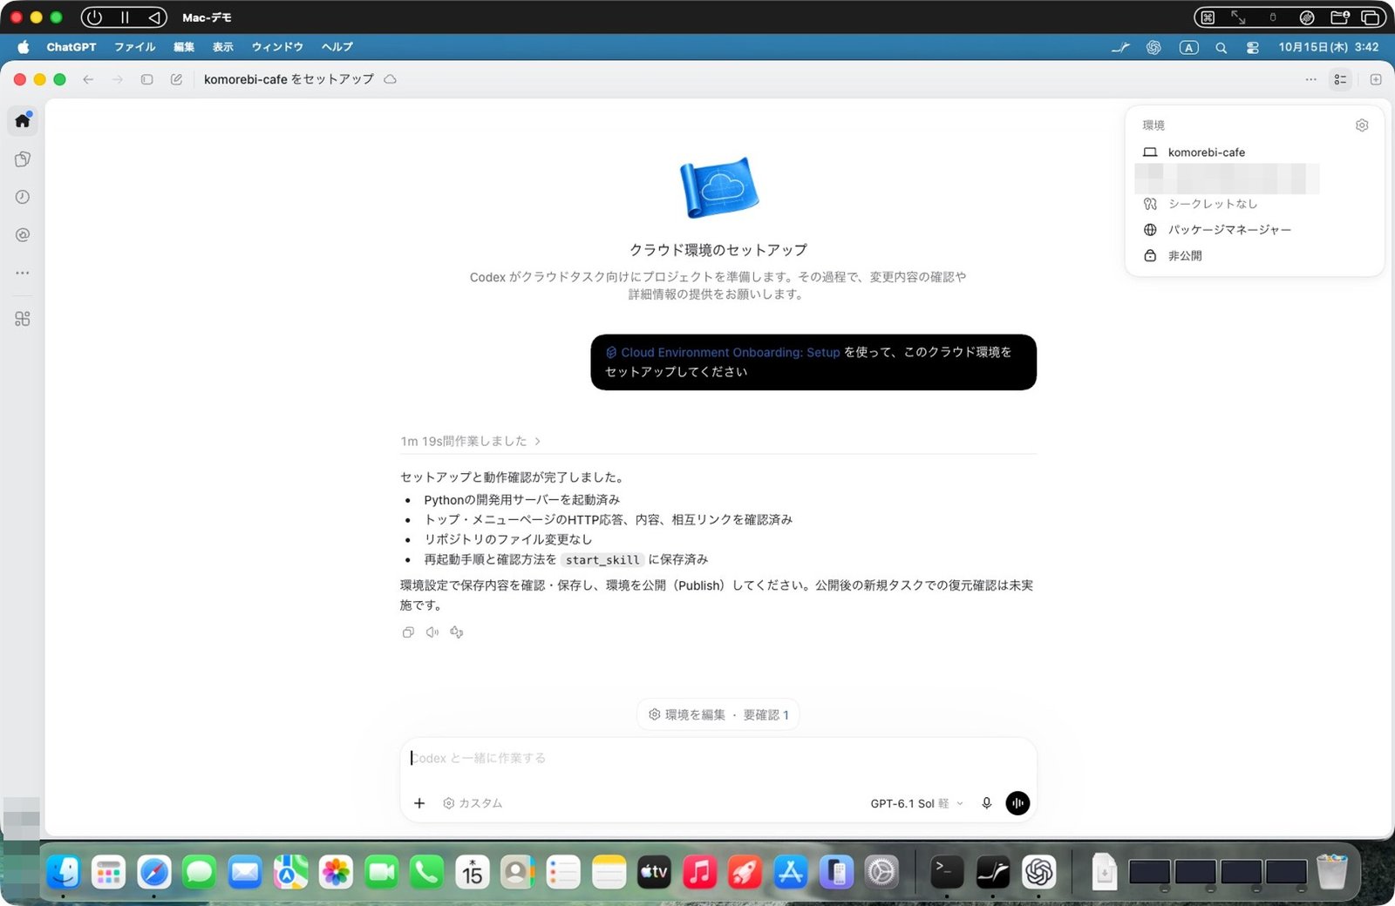Open the GPT-6.1 Sol model dropdown
Viewport: 1395px width, 906px height.
click(x=916, y=803)
